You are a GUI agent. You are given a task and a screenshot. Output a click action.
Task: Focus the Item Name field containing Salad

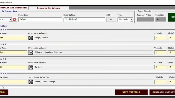[x=40, y=19]
